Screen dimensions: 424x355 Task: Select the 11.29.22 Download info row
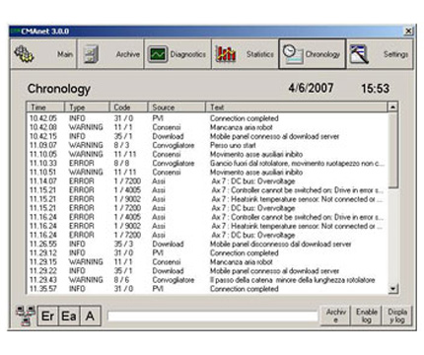pos(207,271)
